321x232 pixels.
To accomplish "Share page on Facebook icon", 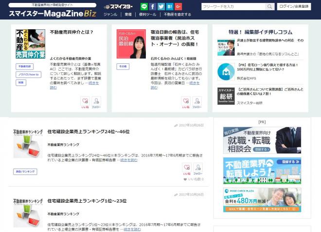I will (x=153, y=6).
